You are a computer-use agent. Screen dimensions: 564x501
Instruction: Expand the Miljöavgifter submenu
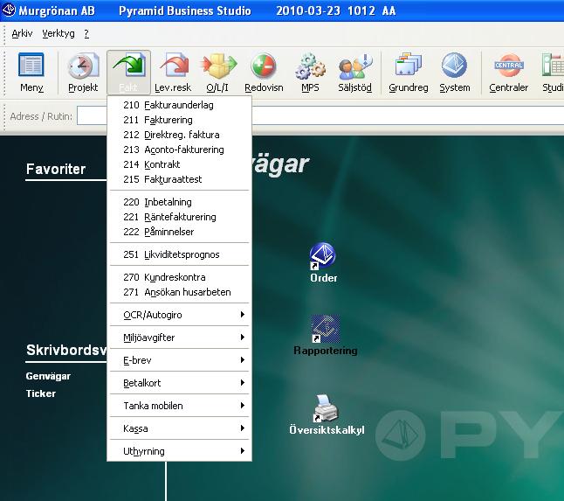179,337
